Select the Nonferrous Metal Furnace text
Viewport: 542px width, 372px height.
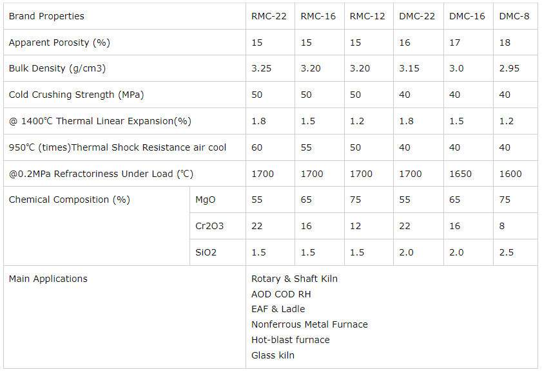[x=309, y=324]
